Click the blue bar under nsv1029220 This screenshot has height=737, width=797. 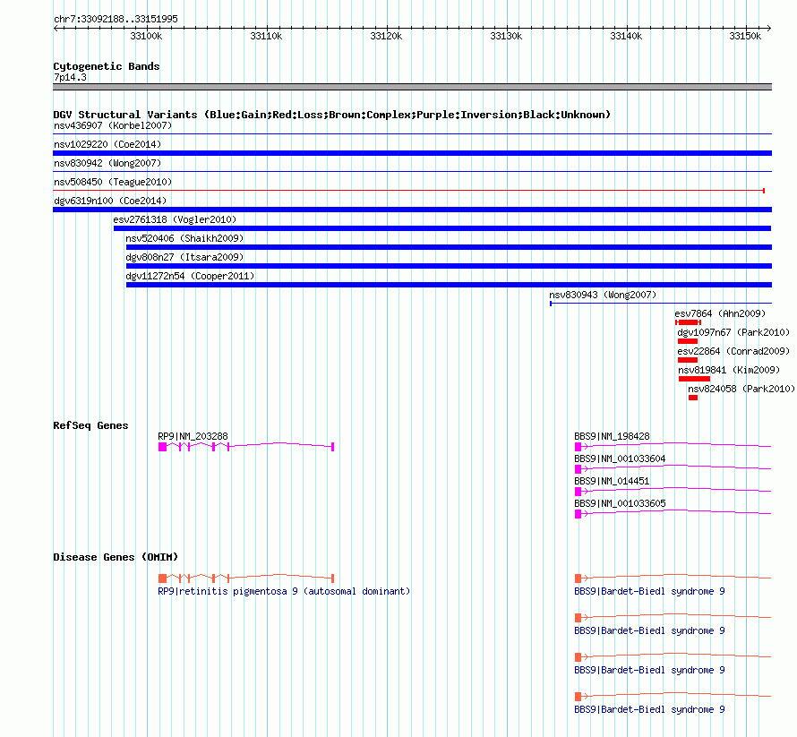412,153
